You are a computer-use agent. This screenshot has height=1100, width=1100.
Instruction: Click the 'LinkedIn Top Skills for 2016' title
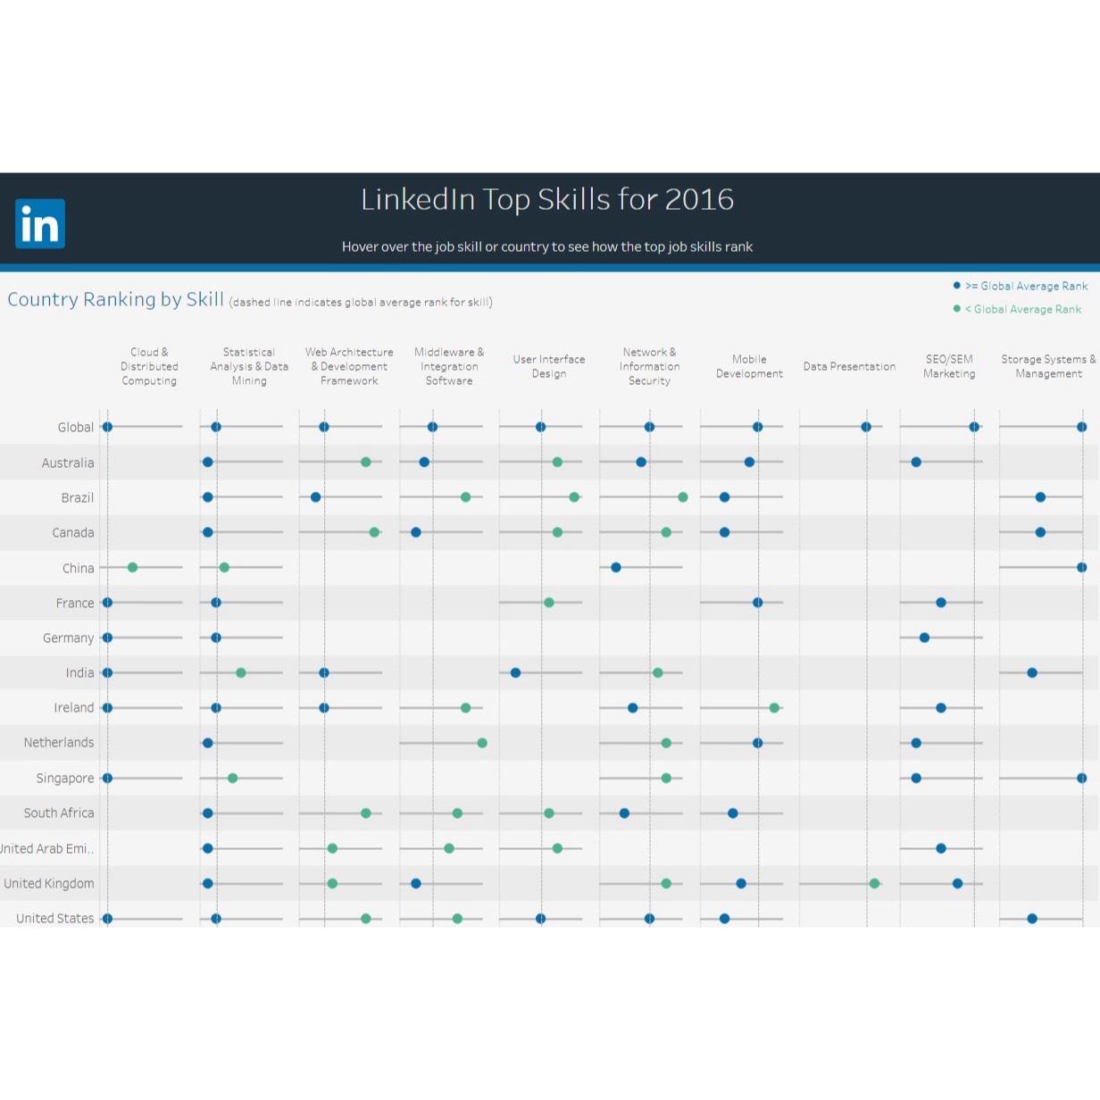click(547, 199)
